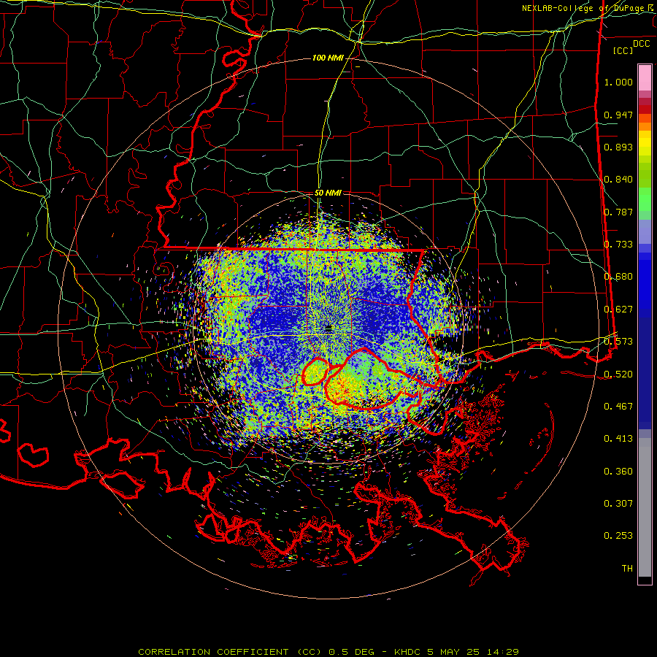Select the 0.840 scale value
Screen dimensions: 657x657
[x=618, y=180]
